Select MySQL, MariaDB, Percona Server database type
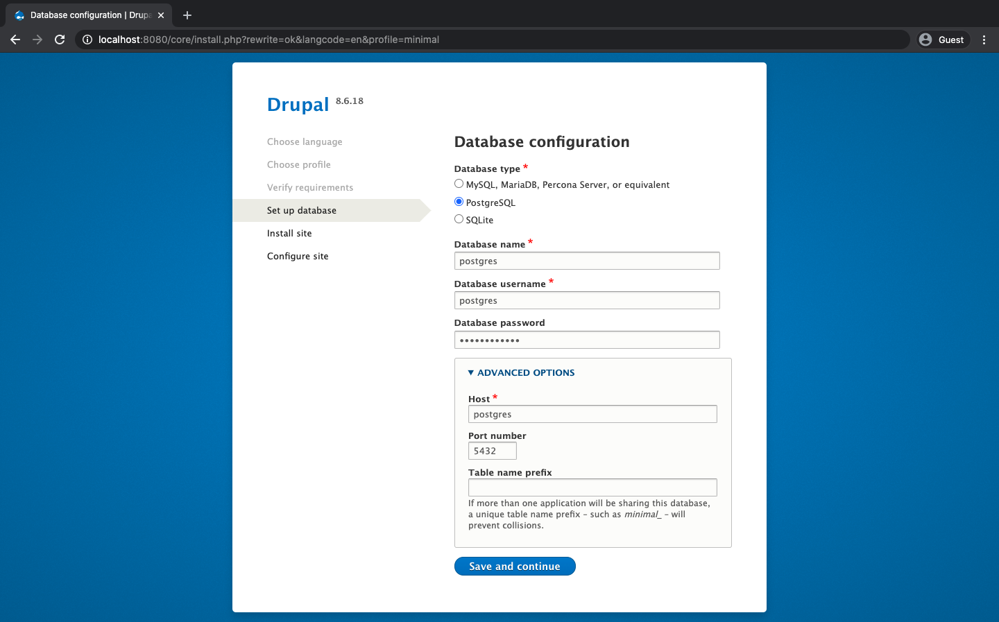Image resolution: width=999 pixels, height=622 pixels. pyautogui.click(x=459, y=184)
